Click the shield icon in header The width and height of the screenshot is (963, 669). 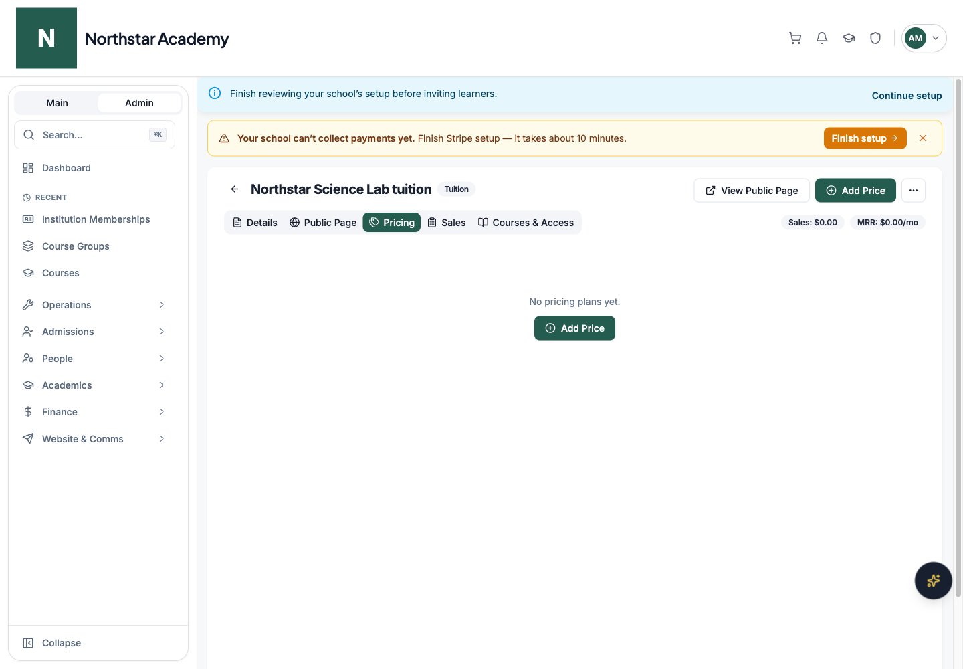pyautogui.click(x=875, y=38)
